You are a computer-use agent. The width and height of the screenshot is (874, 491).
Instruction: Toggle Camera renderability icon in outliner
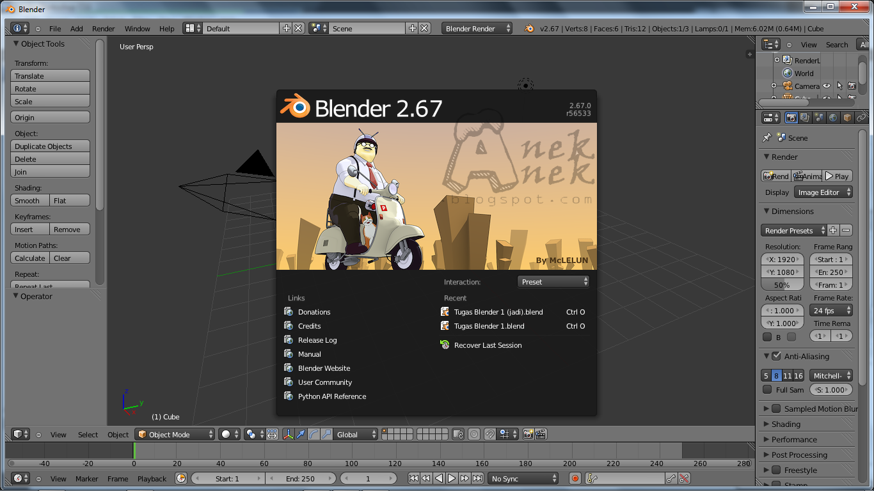(x=852, y=86)
